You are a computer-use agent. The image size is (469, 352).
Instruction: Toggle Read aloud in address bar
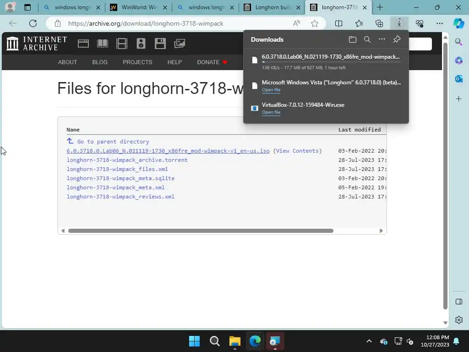[x=296, y=23]
